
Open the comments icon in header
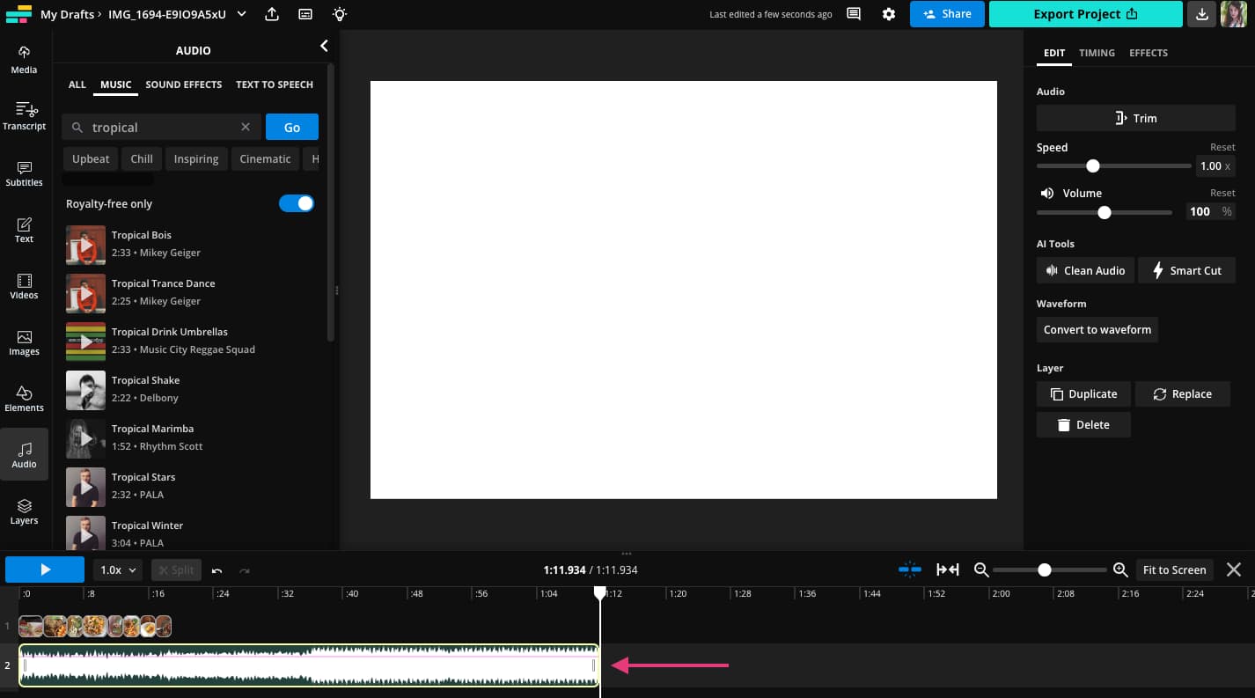853,14
